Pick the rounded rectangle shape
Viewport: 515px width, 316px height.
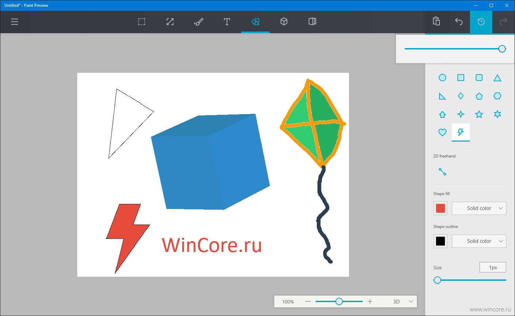pos(479,78)
